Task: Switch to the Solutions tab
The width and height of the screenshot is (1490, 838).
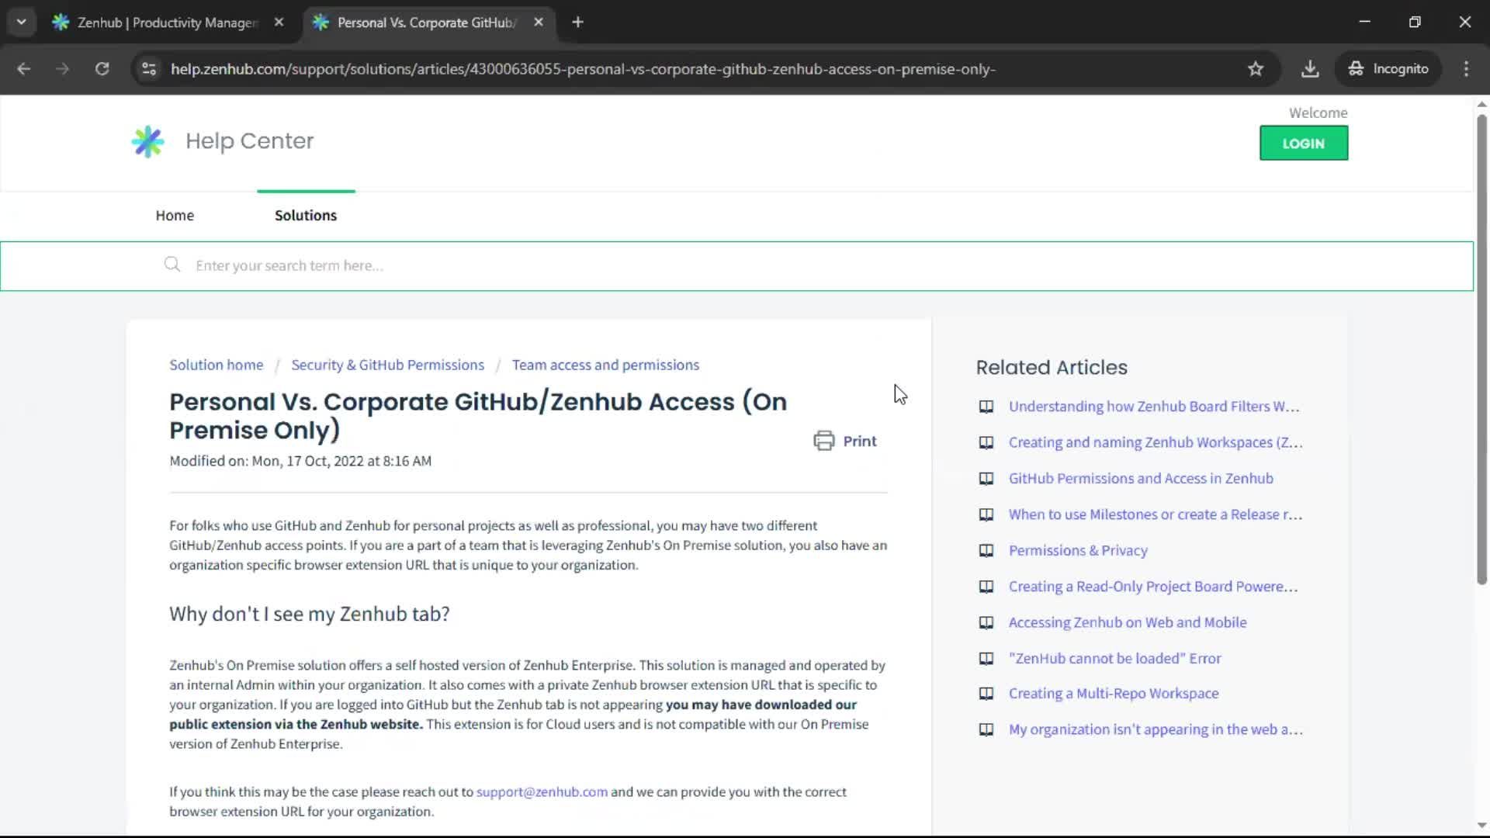Action: [305, 215]
